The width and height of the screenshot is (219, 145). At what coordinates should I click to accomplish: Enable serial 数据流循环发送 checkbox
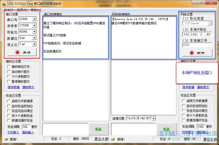tap(9, 120)
